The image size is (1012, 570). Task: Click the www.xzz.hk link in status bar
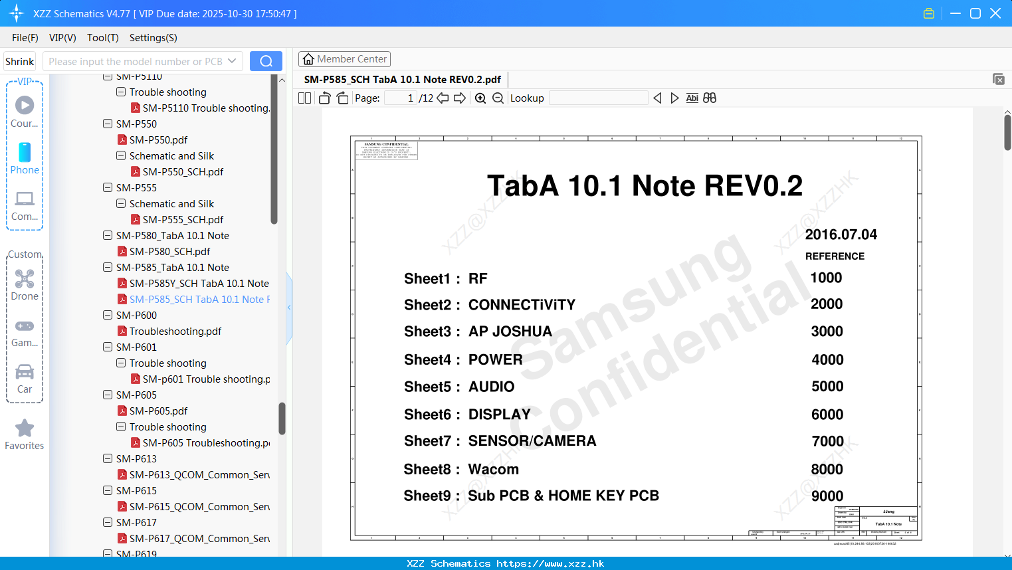550,563
